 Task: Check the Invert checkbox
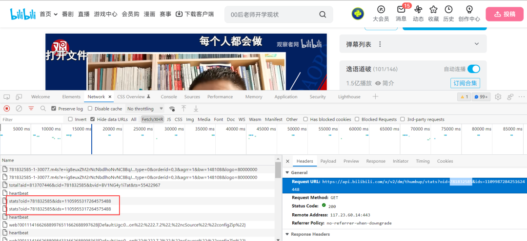tap(70, 119)
